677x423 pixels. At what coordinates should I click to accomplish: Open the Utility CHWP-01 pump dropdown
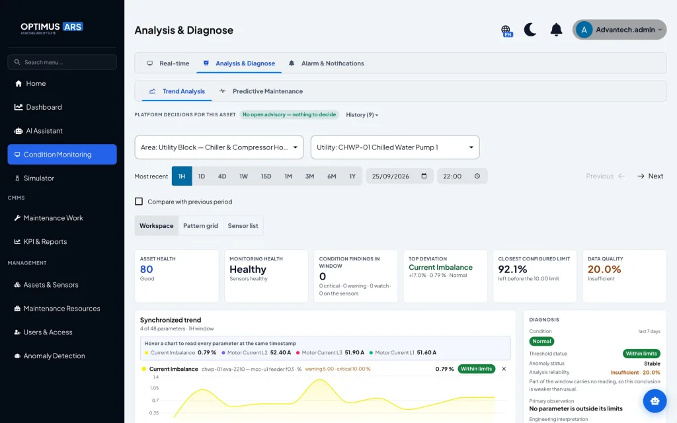[x=395, y=147]
